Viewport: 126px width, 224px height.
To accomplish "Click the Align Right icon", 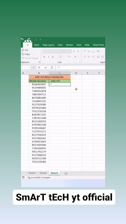I will coord(93,57).
